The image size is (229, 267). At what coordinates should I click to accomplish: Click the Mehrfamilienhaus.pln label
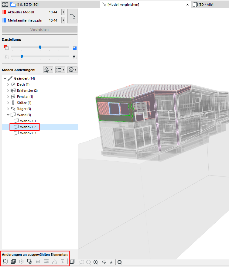[25, 20]
